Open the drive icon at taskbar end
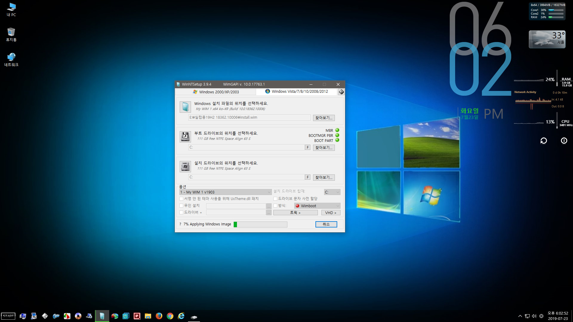This screenshot has height=322, width=573. (194, 317)
